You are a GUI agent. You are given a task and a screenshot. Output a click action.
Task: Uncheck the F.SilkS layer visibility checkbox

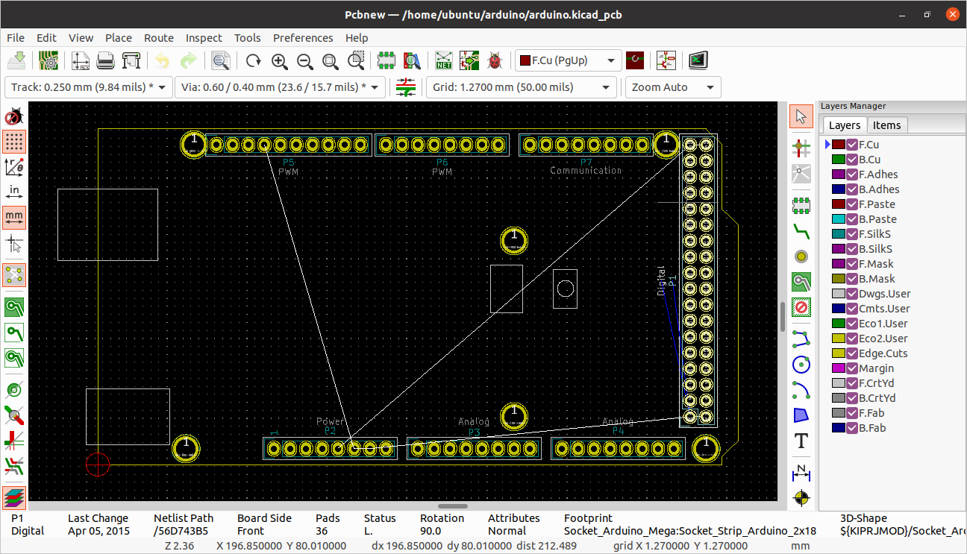coord(852,234)
